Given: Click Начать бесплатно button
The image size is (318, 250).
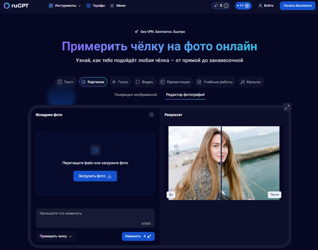Looking at the screenshot, I should pyautogui.click(x=298, y=6).
